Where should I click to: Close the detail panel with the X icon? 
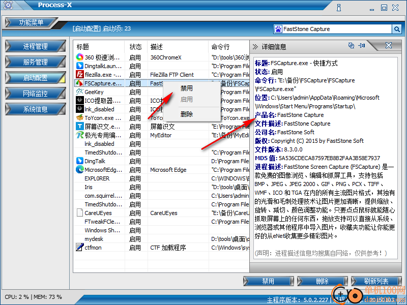coord(389,45)
